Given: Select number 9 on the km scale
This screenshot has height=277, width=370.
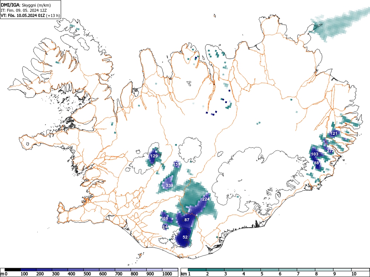Looking at the screenshot, I should [x=334, y=274].
